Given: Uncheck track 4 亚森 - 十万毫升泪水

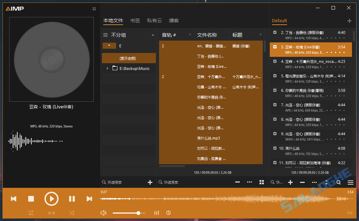Looking at the screenshot, I should pos(275,61).
